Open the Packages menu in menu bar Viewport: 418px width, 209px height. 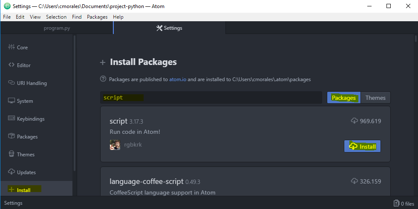click(97, 17)
